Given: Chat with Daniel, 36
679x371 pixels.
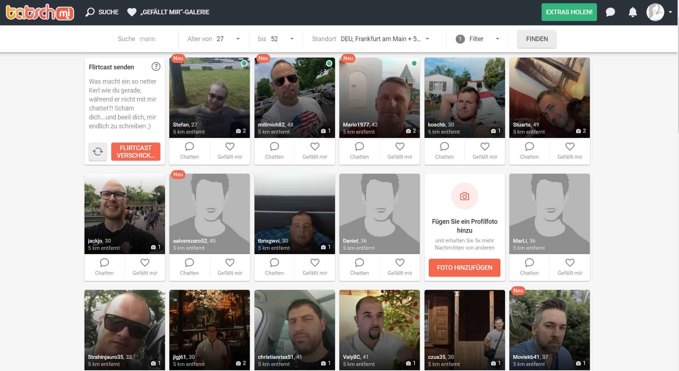Looking at the screenshot, I should click(x=359, y=267).
